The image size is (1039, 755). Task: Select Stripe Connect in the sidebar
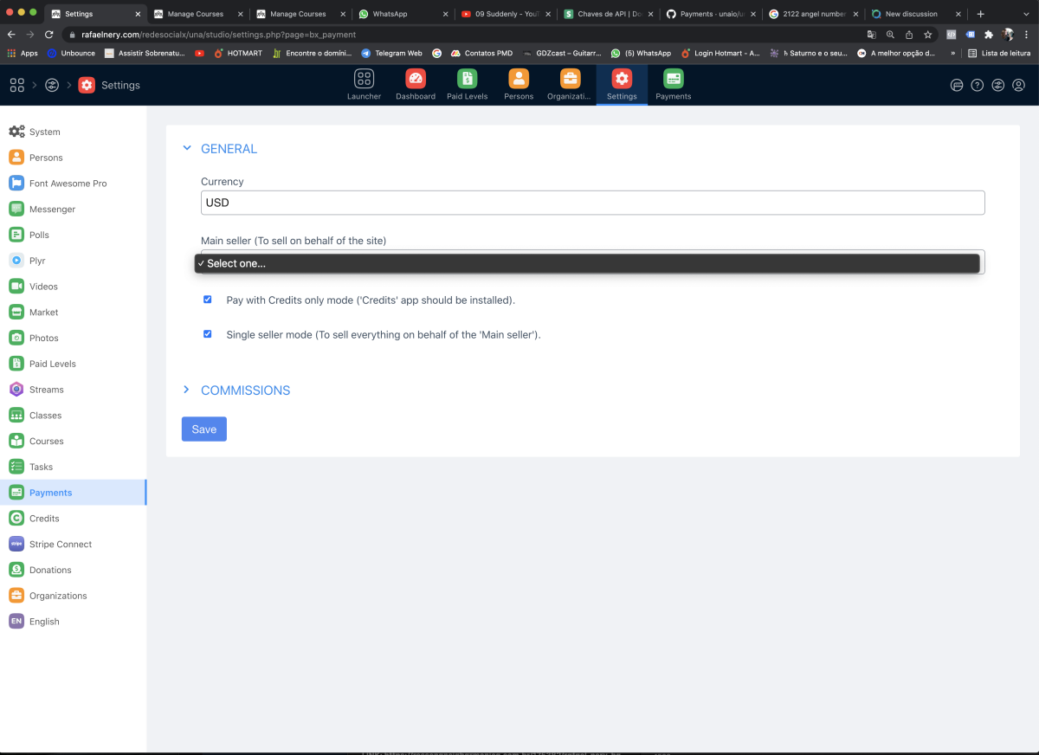point(60,544)
